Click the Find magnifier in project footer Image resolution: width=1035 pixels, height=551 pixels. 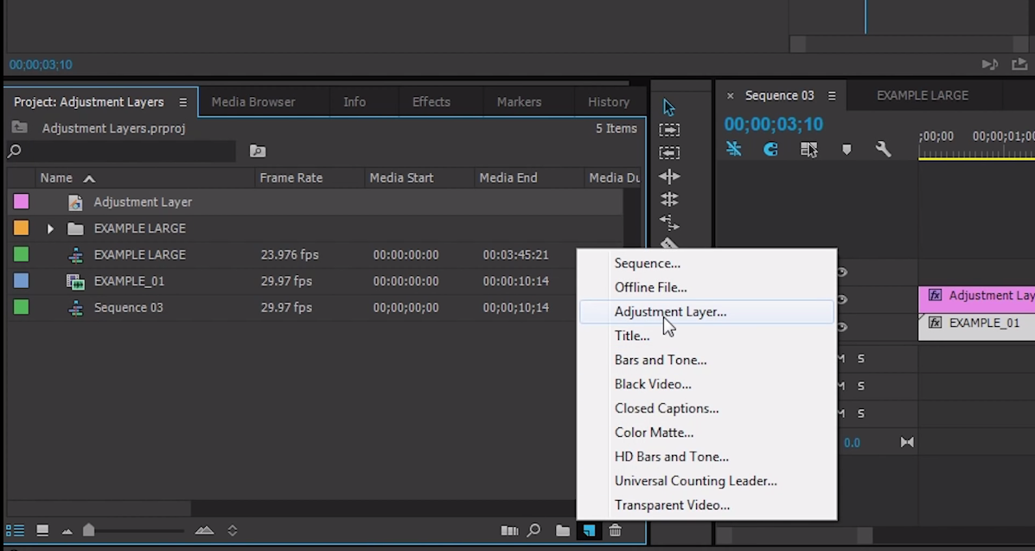point(534,530)
